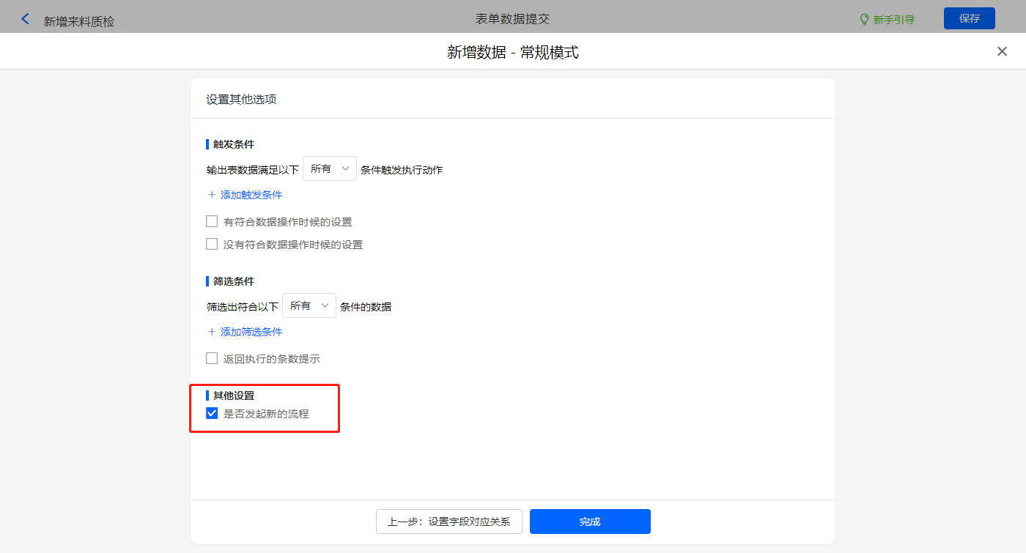
Task: Click the back arrow icon at top-left
Action: coord(26,19)
